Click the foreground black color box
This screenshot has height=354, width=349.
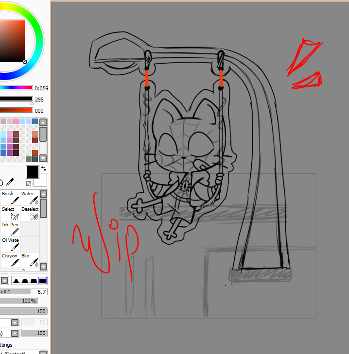(33, 172)
